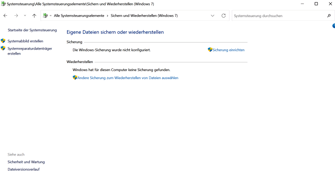Choose Andere Sicherung zum Wiederherstellen von Dateien auswählen
This screenshot has width=335, height=176.
tap(128, 78)
